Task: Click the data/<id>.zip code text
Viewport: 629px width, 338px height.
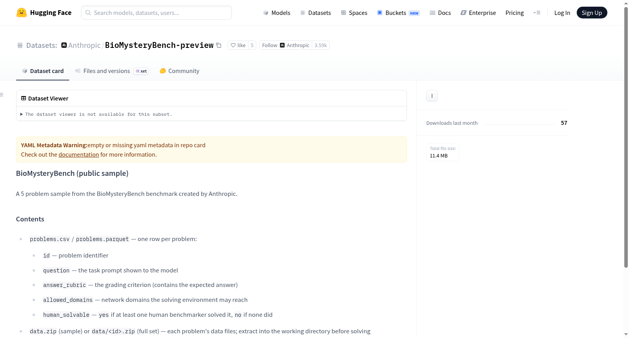Action: pos(113,331)
